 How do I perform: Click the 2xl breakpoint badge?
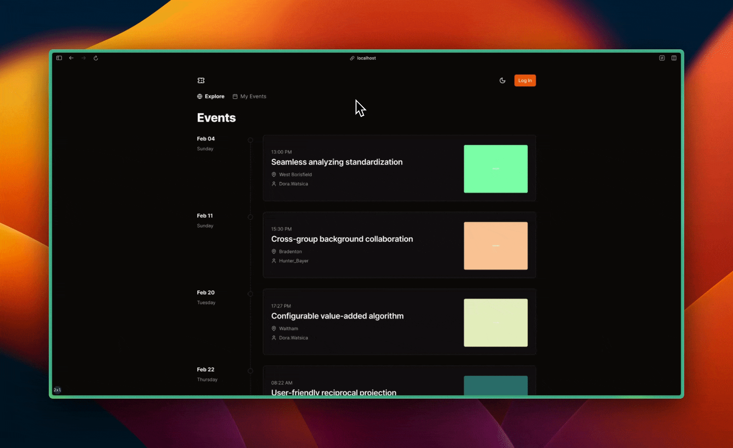[57, 390]
